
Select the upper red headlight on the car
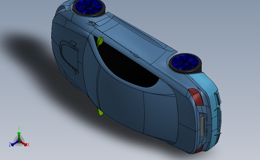(196, 97)
